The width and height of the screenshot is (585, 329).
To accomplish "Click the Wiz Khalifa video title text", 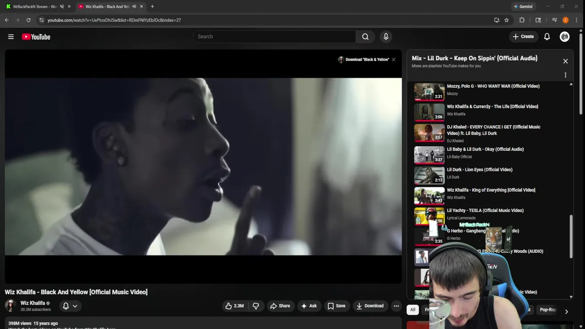I will click(x=76, y=292).
